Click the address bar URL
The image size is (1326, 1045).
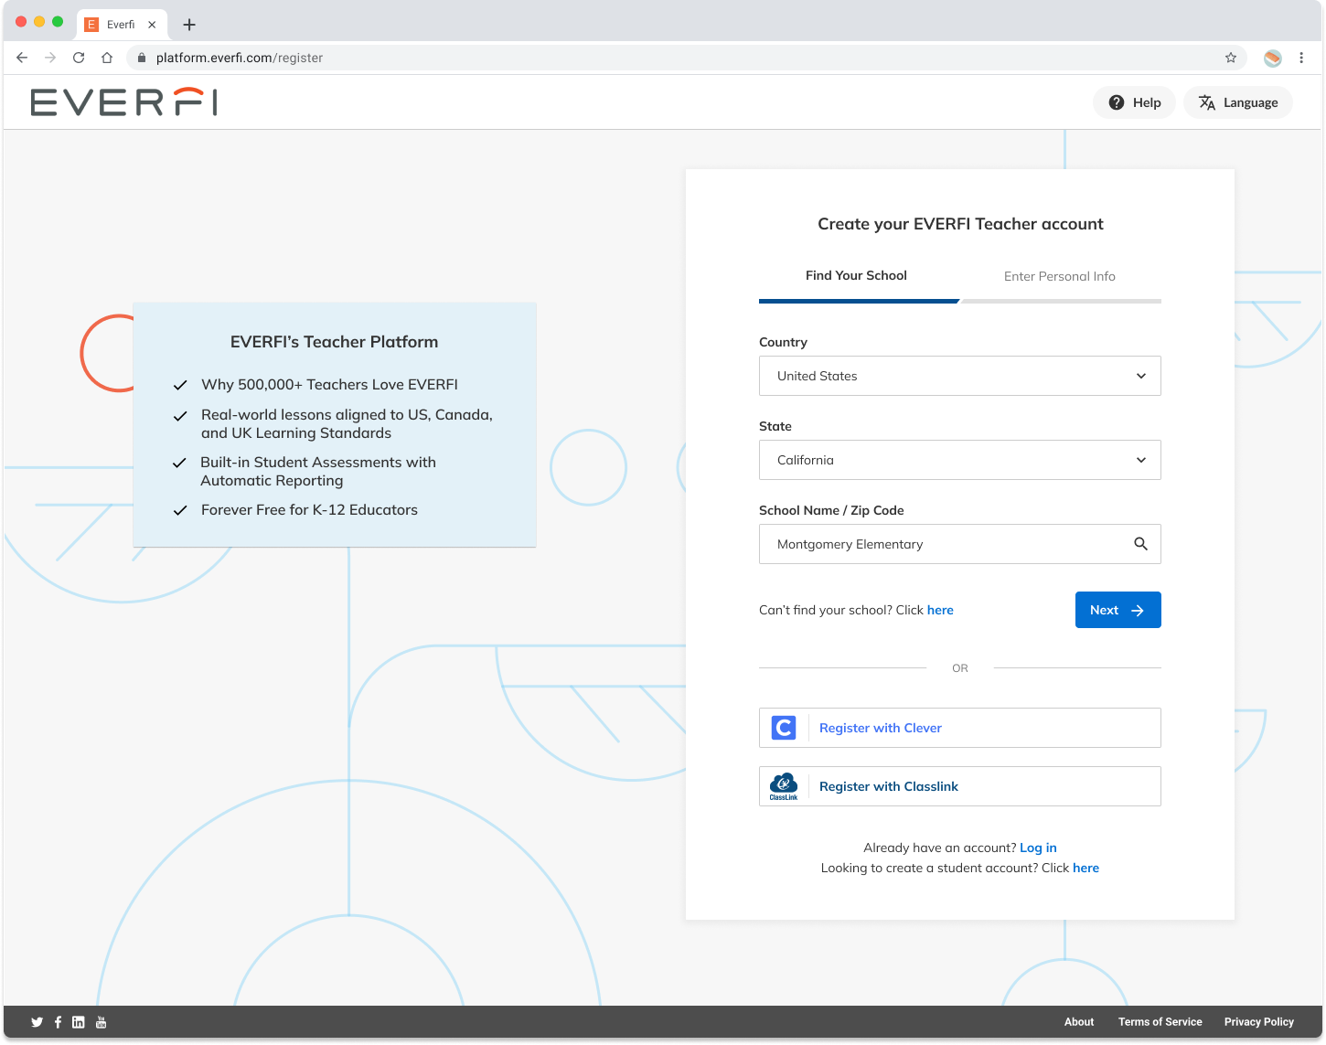coord(240,58)
